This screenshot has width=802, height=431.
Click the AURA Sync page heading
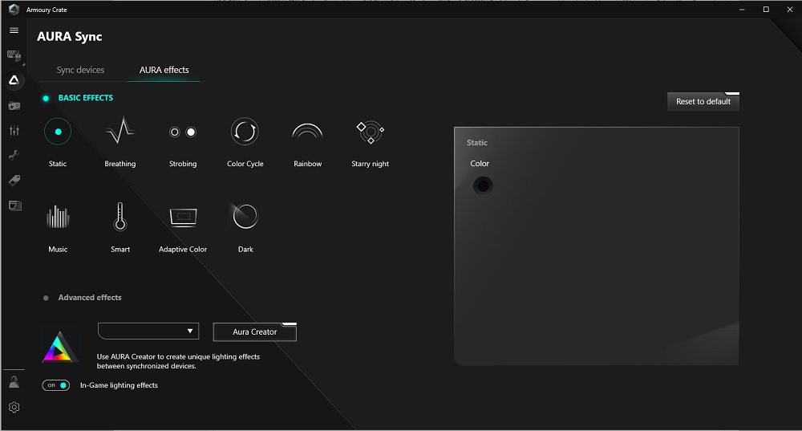pos(70,37)
